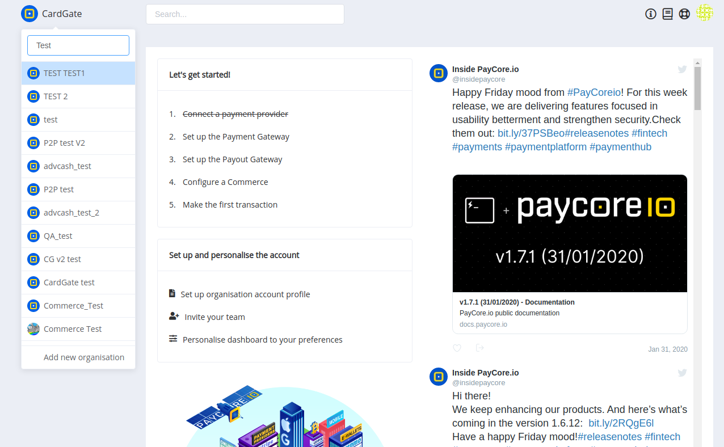Click the CardGate test organisation icon
724x447 pixels.
33,282
